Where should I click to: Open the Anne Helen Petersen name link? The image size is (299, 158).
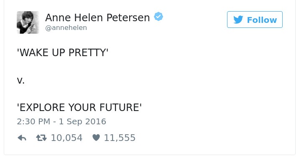(x=97, y=17)
